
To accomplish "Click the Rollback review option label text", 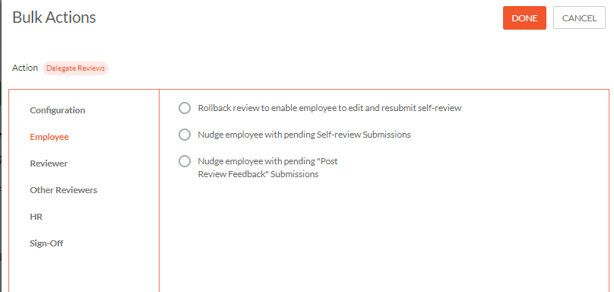I will 330,108.
